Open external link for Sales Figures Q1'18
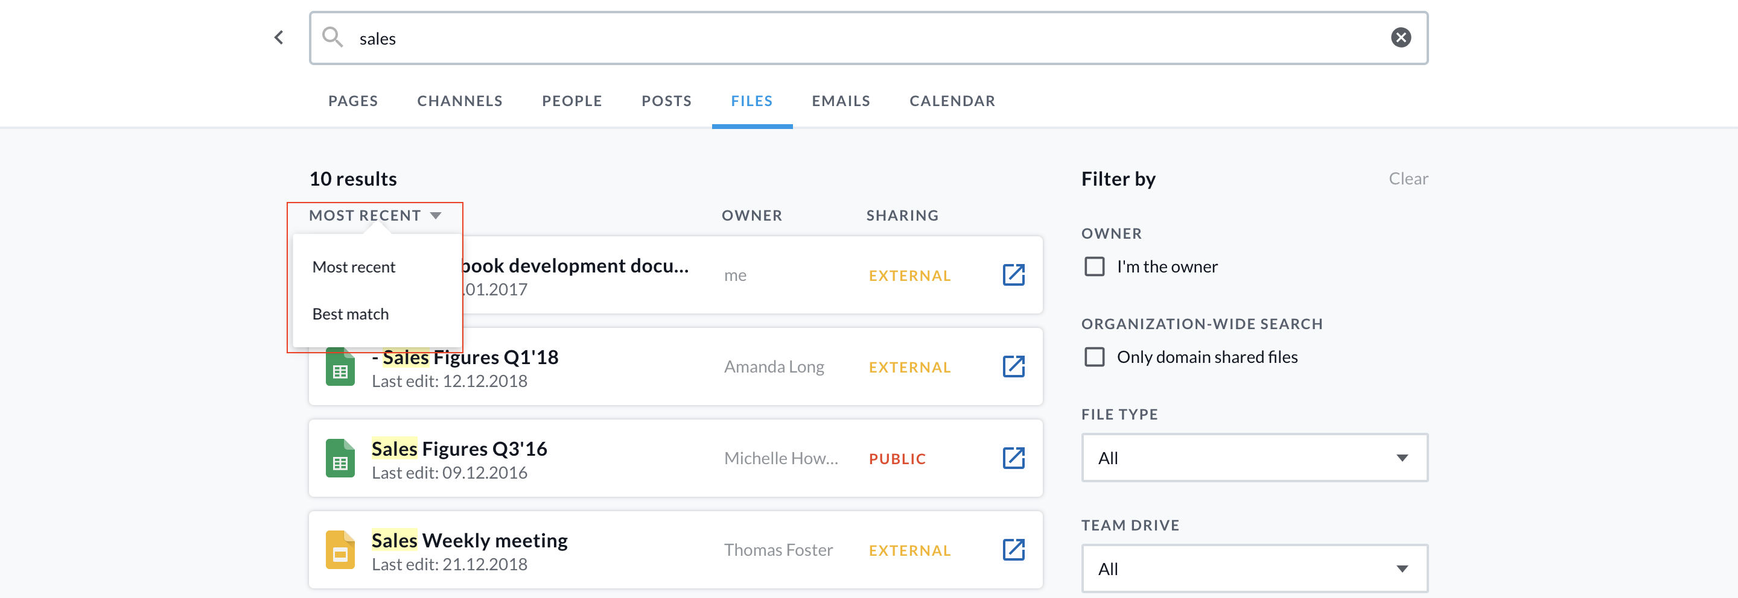The height and width of the screenshot is (598, 1738). click(x=1013, y=367)
